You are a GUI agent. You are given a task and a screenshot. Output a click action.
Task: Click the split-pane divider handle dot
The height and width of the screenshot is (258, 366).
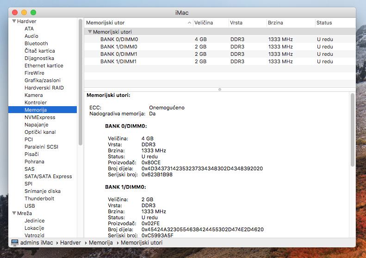[220, 90]
